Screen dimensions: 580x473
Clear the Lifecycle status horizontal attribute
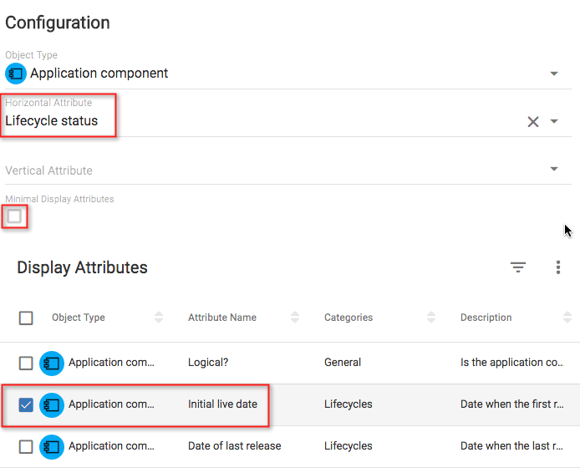pos(533,121)
